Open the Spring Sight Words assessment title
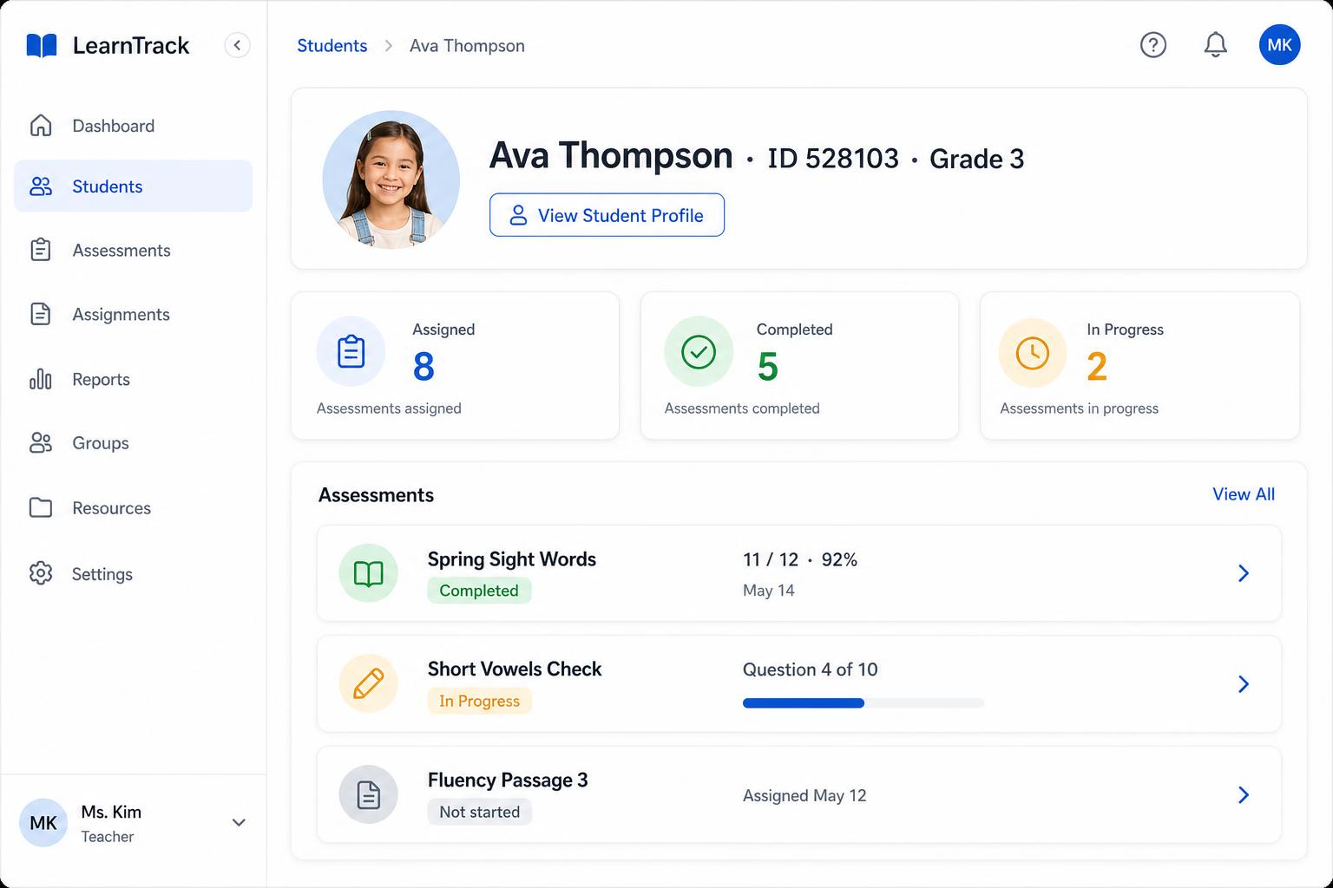The width and height of the screenshot is (1333, 888). (512, 559)
